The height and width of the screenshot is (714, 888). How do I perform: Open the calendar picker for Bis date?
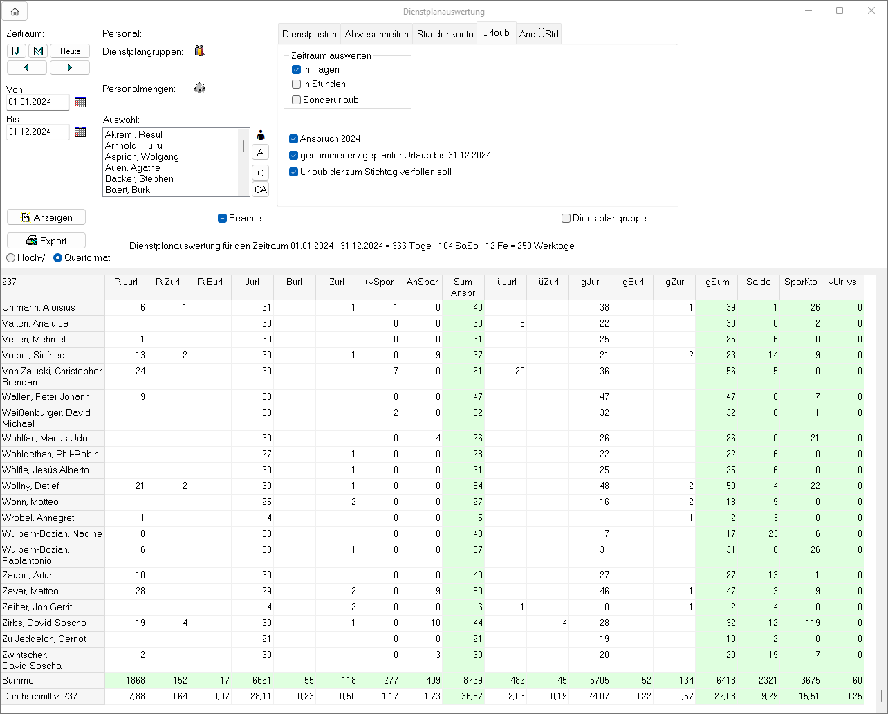80,132
